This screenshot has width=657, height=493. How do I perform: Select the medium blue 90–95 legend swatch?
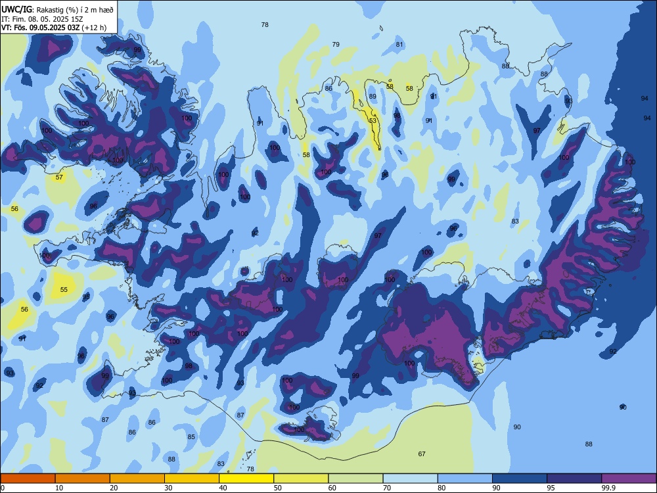[x=520, y=479]
